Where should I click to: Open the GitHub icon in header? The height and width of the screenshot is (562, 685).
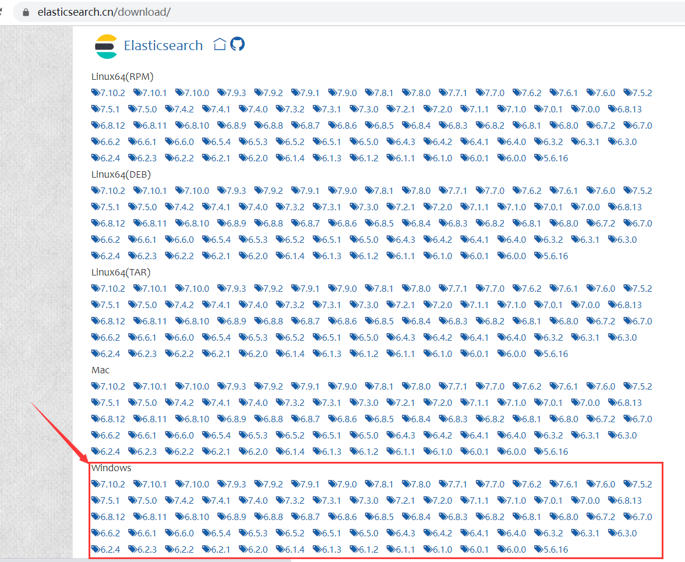(x=237, y=44)
